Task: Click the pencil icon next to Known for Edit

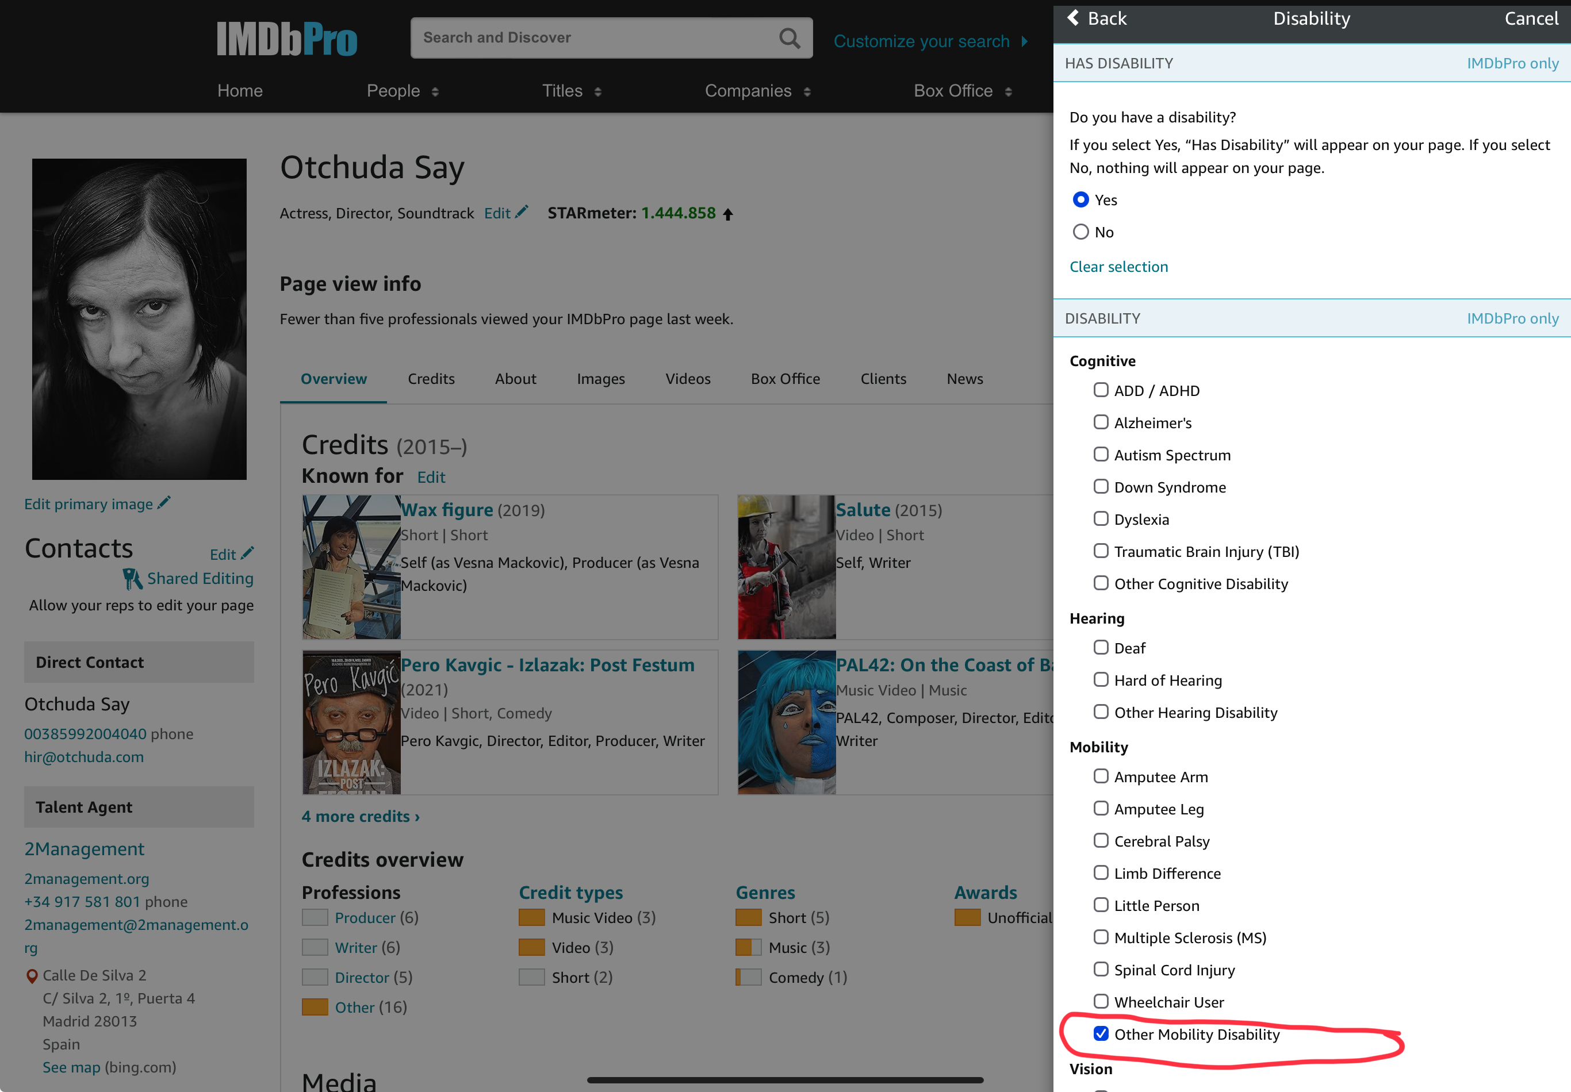Action: (x=431, y=476)
